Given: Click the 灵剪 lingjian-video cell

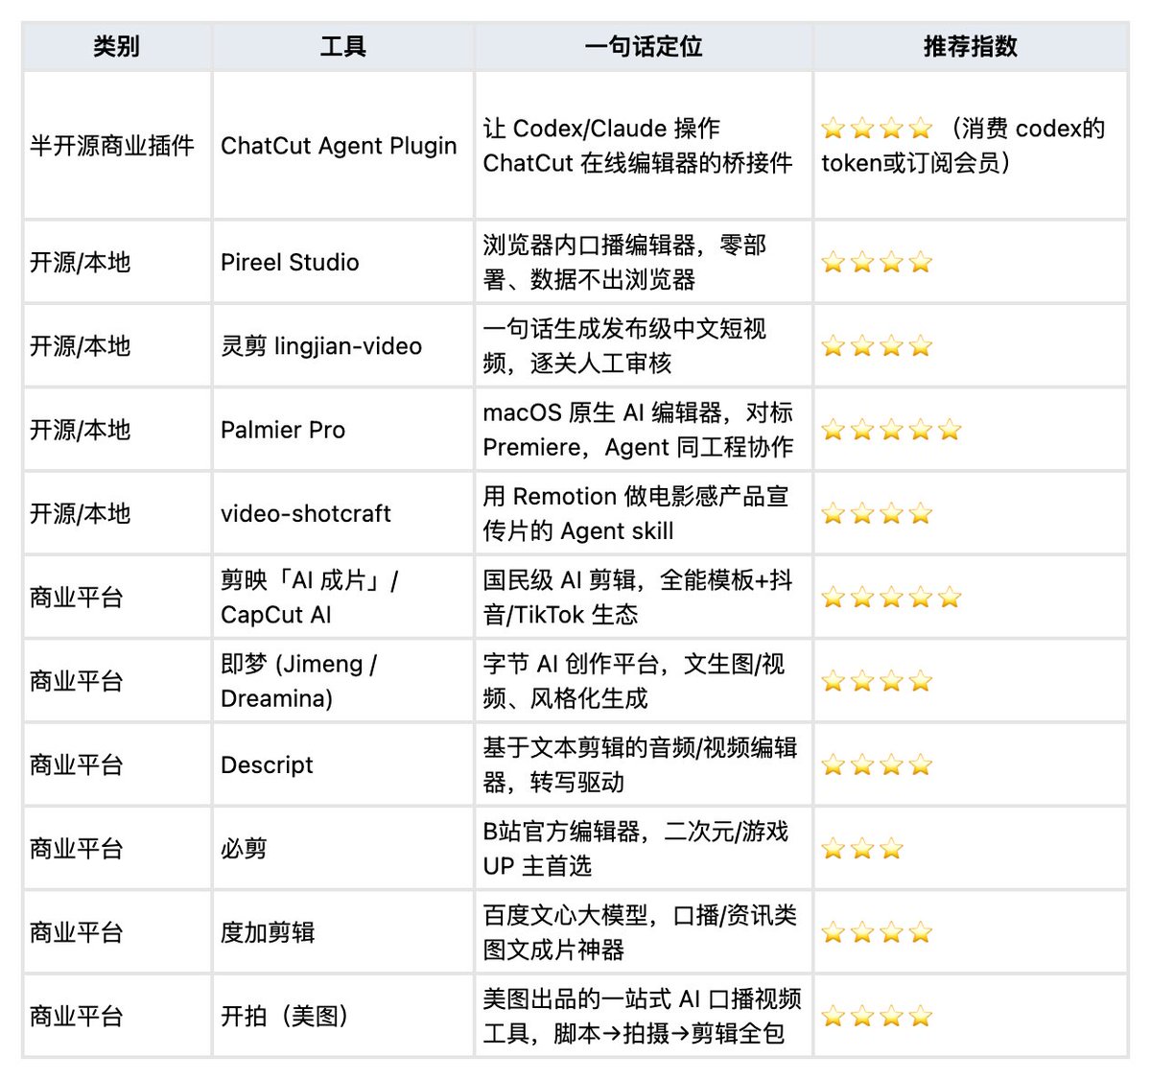Looking at the screenshot, I should (321, 346).
